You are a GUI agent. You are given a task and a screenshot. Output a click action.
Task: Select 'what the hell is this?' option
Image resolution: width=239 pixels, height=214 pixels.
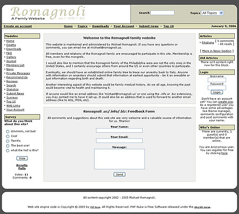7,151
